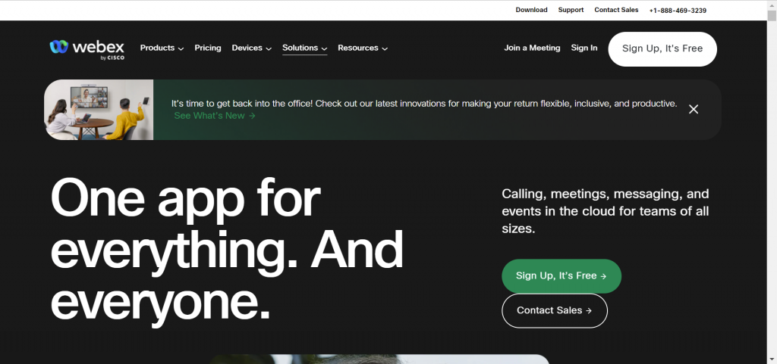
Task: Expand the Products dropdown menu
Action: [x=162, y=48]
